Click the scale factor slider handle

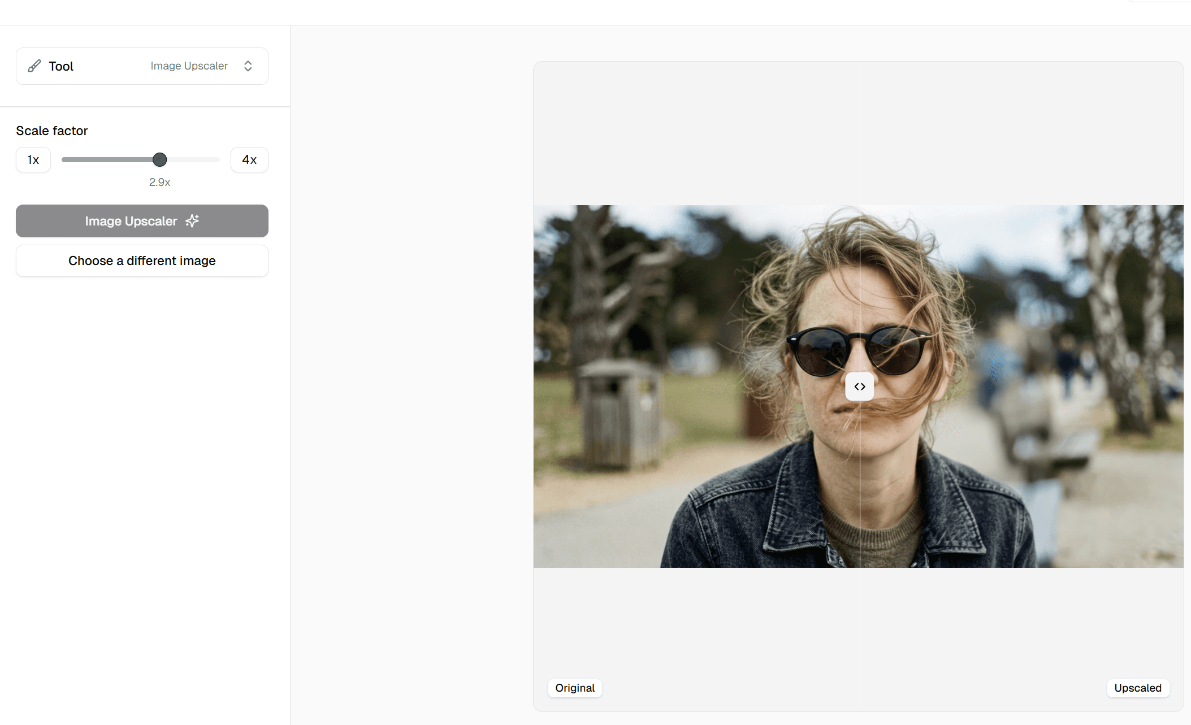click(160, 160)
